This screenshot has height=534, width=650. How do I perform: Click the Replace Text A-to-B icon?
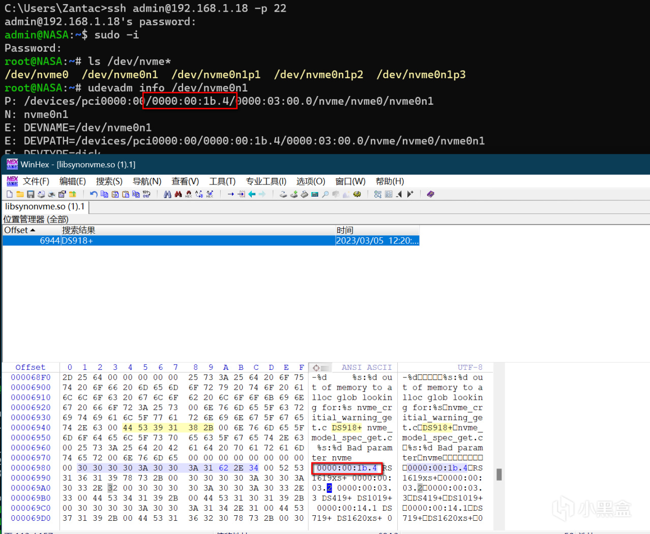[199, 194]
